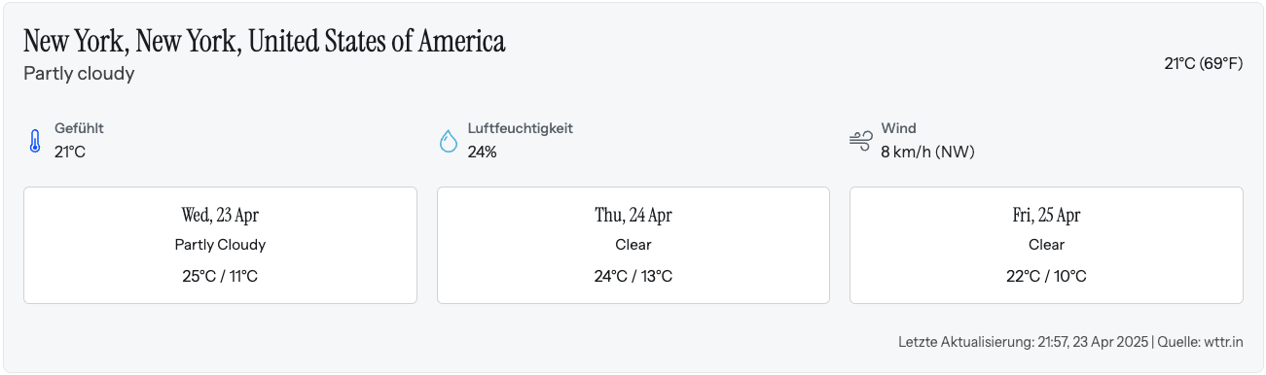This screenshot has width=1266, height=375.
Task: Click the water droplet humidity icon
Action: point(448,142)
